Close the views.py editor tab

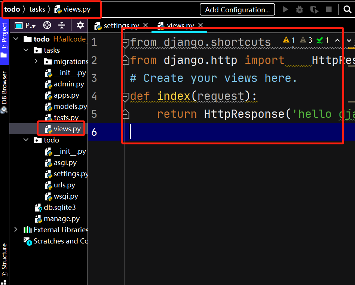tap(201, 25)
